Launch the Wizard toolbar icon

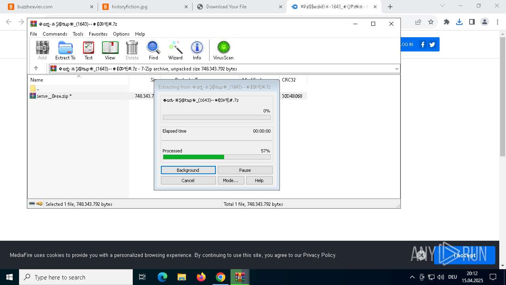click(175, 50)
